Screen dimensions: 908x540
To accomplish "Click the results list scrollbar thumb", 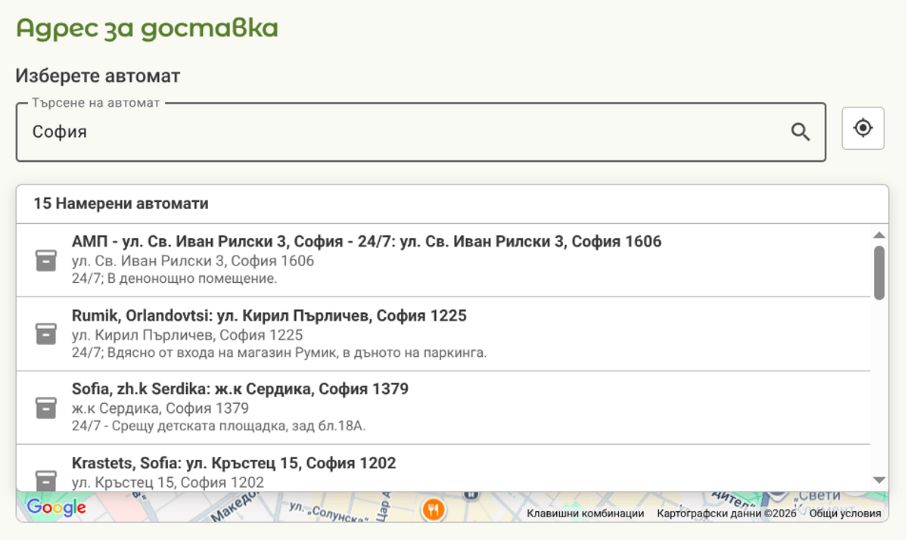I will coord(878,272).
